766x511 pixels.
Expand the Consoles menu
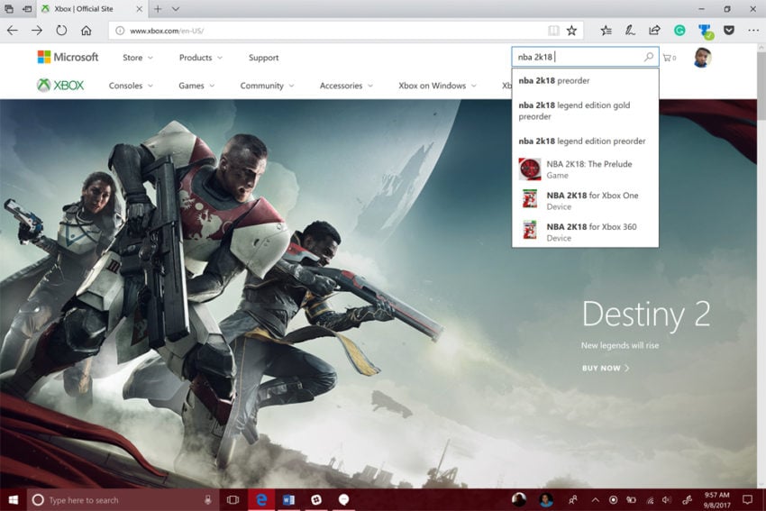[131, 86]
